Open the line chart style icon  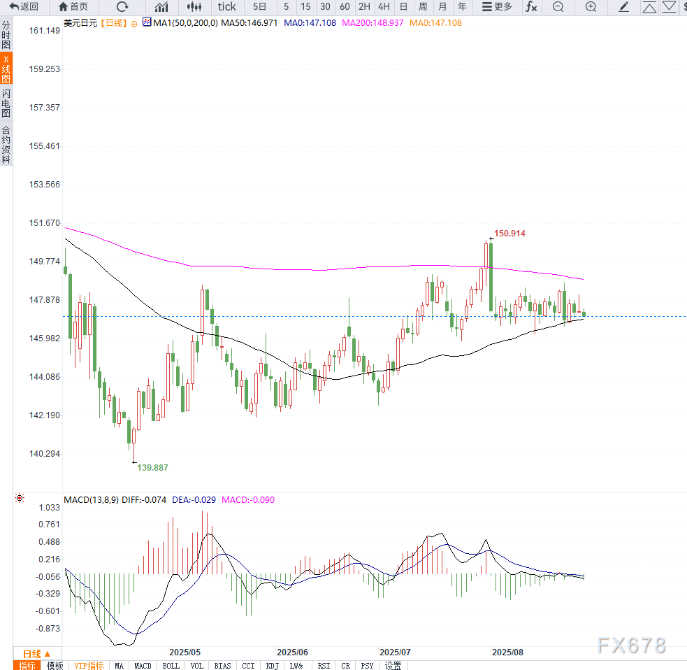(161, 7)
